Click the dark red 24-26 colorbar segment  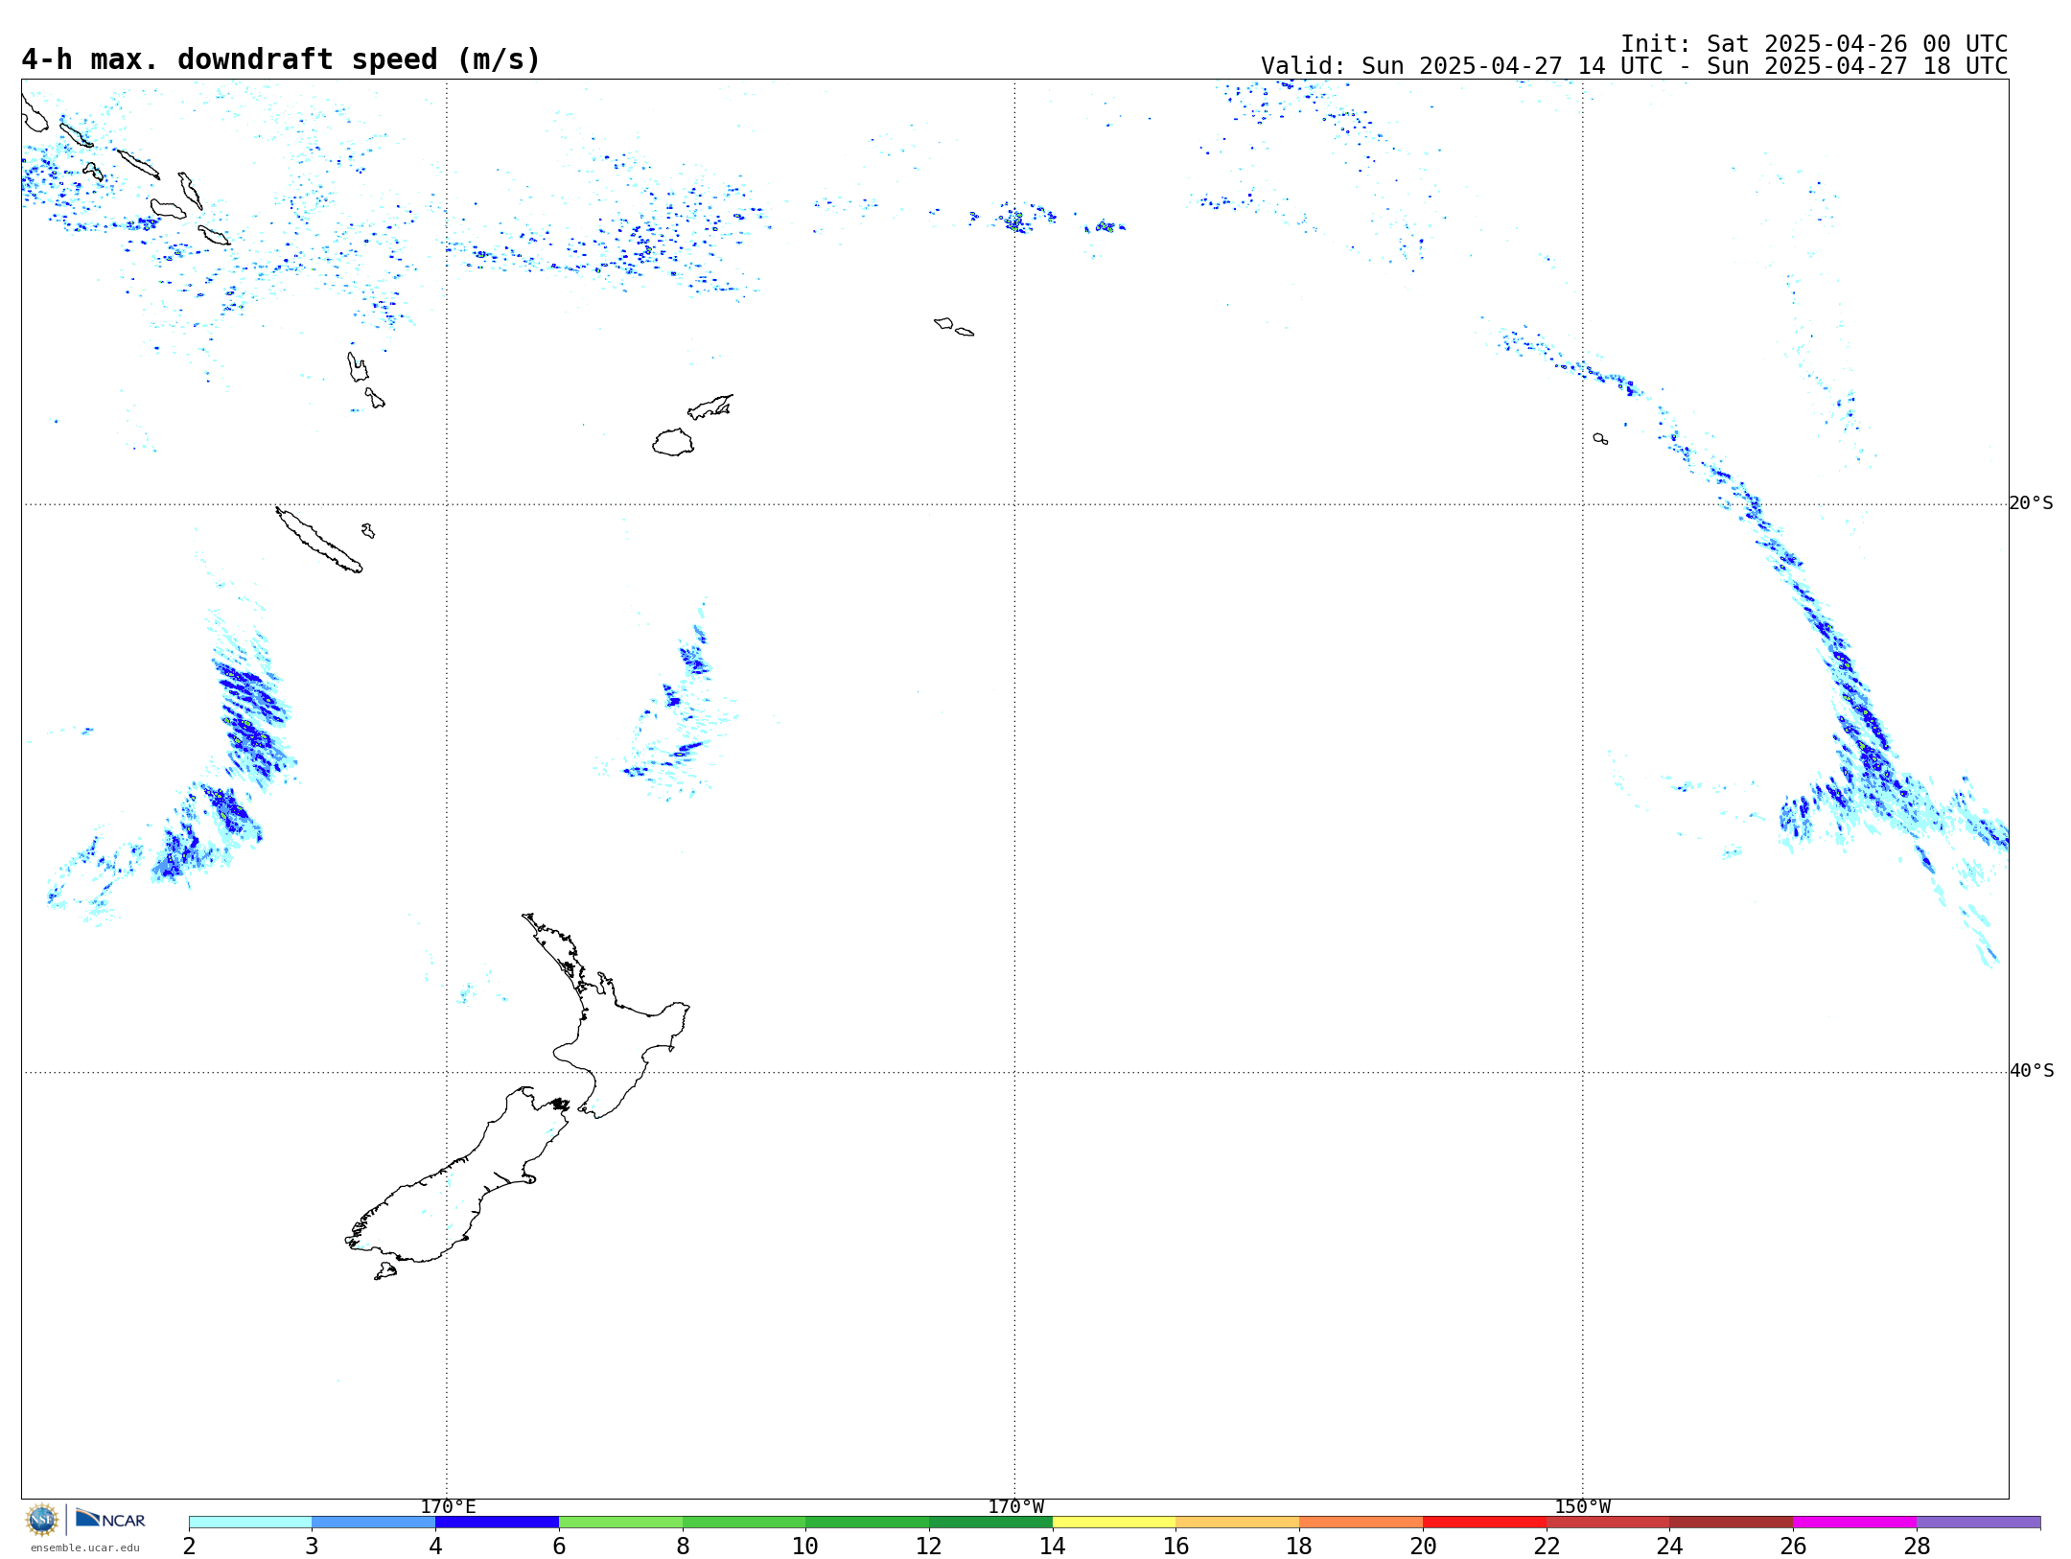click(1732, 1523)
